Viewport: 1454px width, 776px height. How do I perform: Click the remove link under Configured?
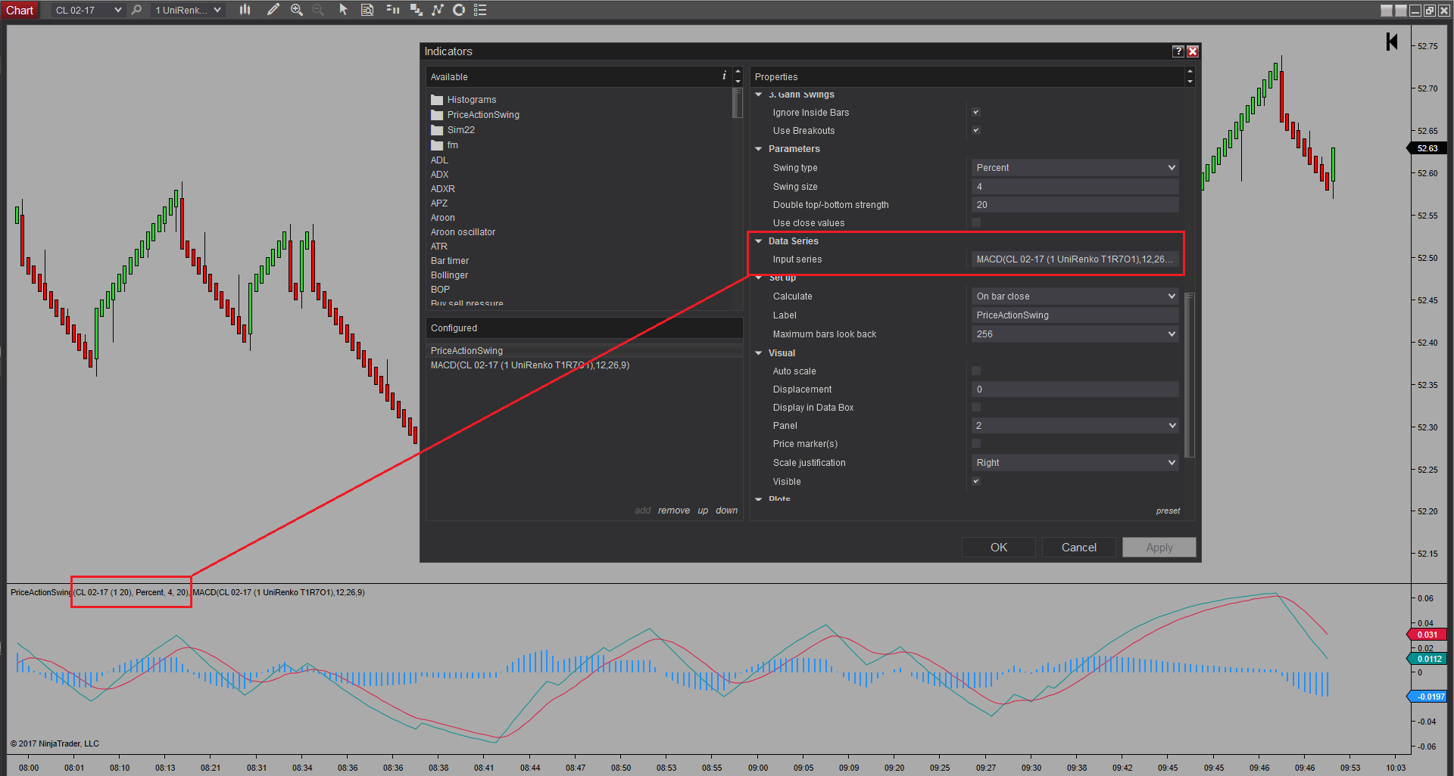[x=674, y=511]
